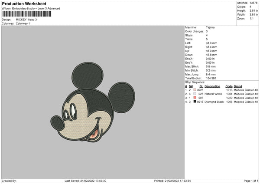This screenshot has width=260, height=184.
Task: Click Madeira Classic 40 in row 4
Action: pos(246,102)
